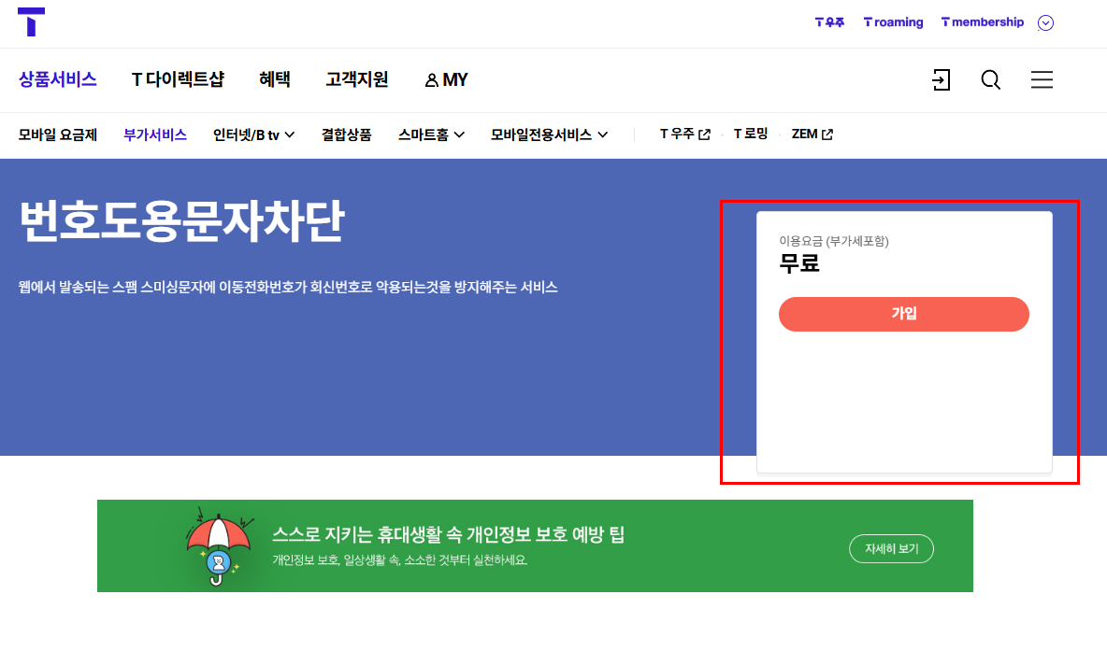This screenshot has height=651, width=1107.
Task: Expand the 인터넷/B tv dropdown
Action: 253,134
